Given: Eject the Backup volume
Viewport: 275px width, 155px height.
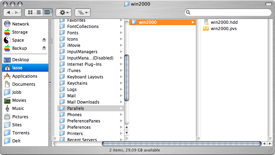Looking at the screenshot, I should point(44,48).
